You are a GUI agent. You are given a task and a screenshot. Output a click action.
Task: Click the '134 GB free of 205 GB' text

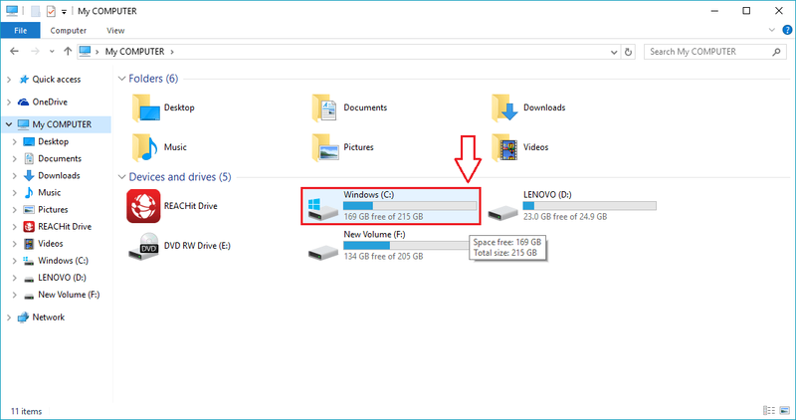[383, 257]
